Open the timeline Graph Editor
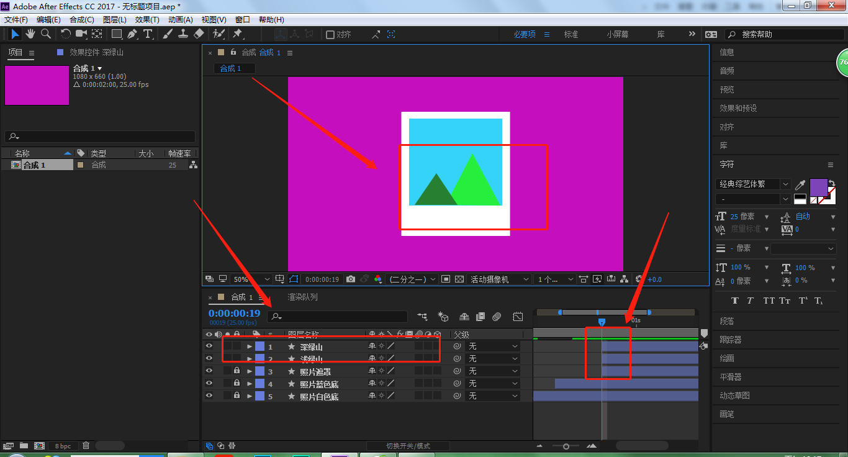The image size is (848, 457). pos(518,317)
